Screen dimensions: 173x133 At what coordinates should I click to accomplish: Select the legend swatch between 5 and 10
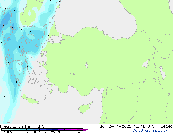(30, 129)
